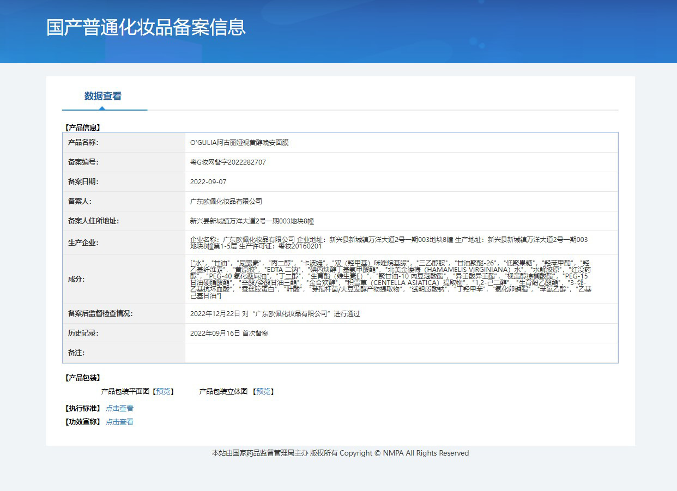The image size is (677, 491).
Task: Open 点击查看 link beside 执行标准
Action: click(x=119, y=408)
